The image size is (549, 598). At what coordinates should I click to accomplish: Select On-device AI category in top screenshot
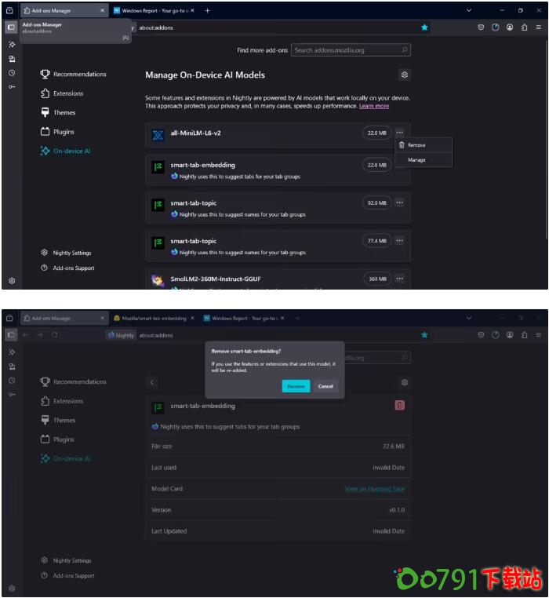[x=66, y=151]
